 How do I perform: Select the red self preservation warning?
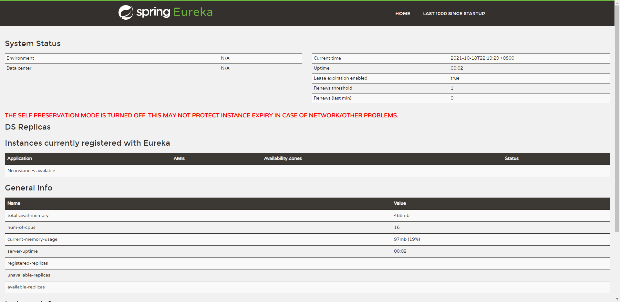[x=201, y=115]
